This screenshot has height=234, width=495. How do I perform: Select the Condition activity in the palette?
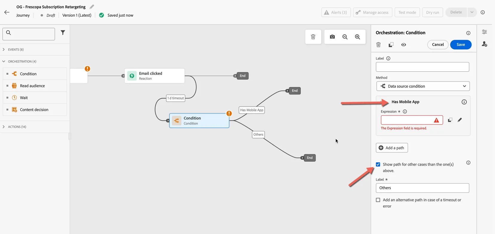tap(35, 74)
